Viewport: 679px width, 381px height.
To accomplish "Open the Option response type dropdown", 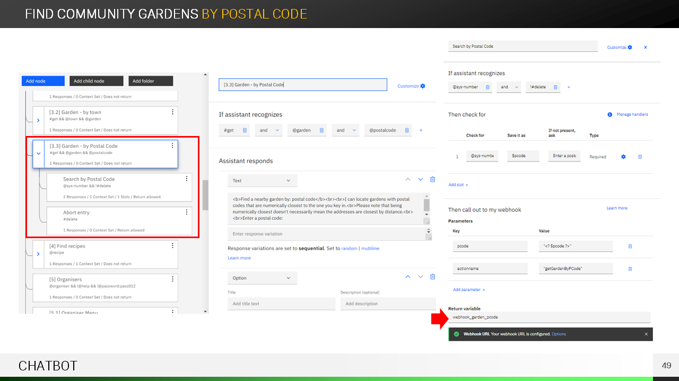I will [262, 278].
